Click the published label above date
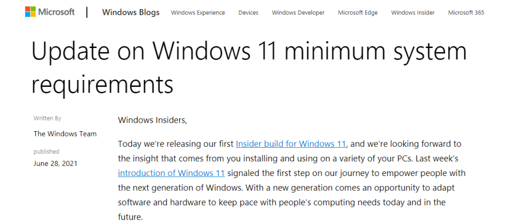This screenshot has height=224, width=512. tap(46, 151)
